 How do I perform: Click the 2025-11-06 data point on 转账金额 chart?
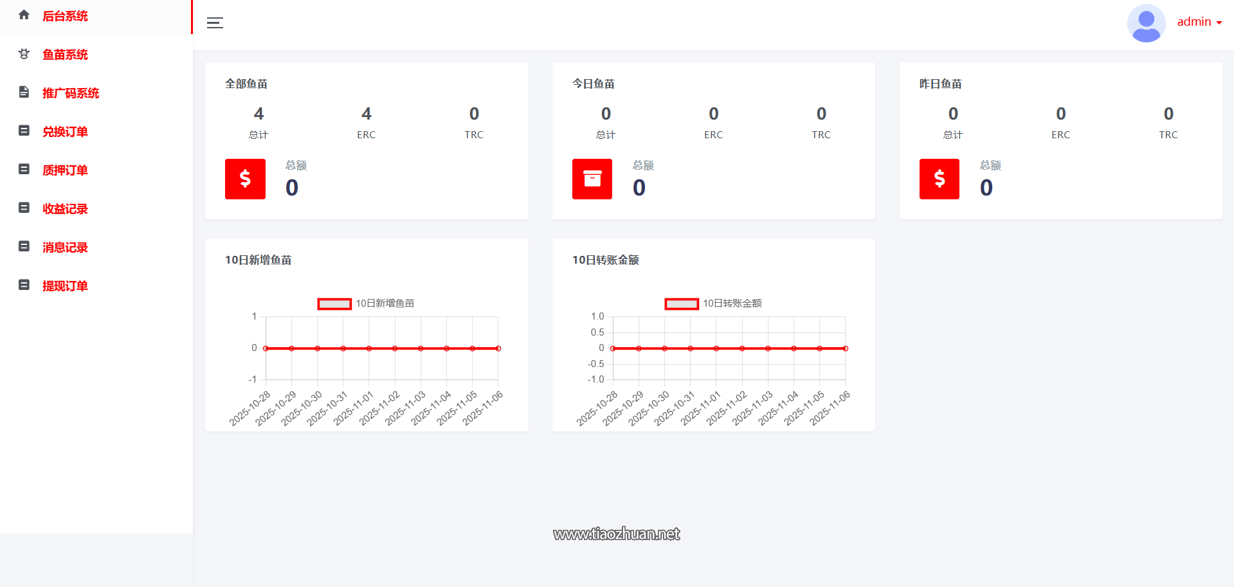pyautogui.click(x=845, y=348)
